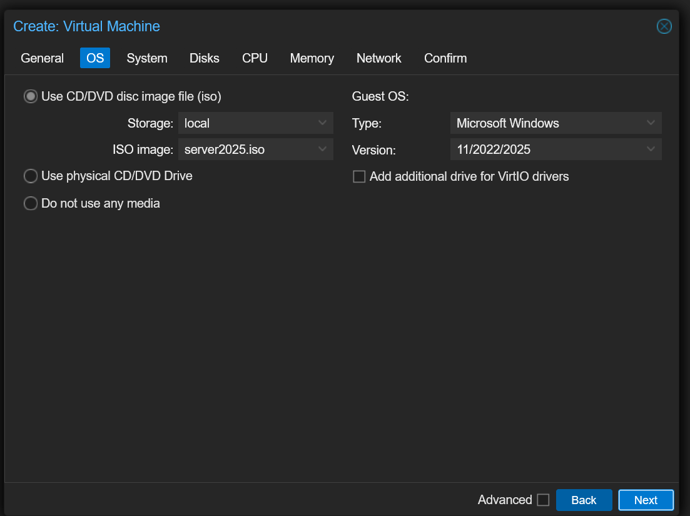The height and width of the screenshot is (516, 690).
Task: Toggle the Advanced checkbox
Action: (543, 500)
